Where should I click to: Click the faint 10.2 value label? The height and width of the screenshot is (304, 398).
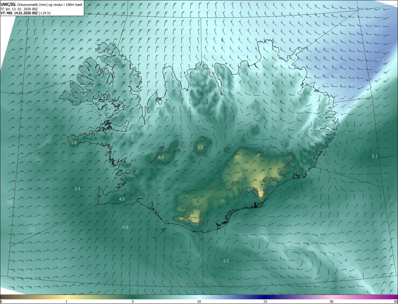click(306, 4)
